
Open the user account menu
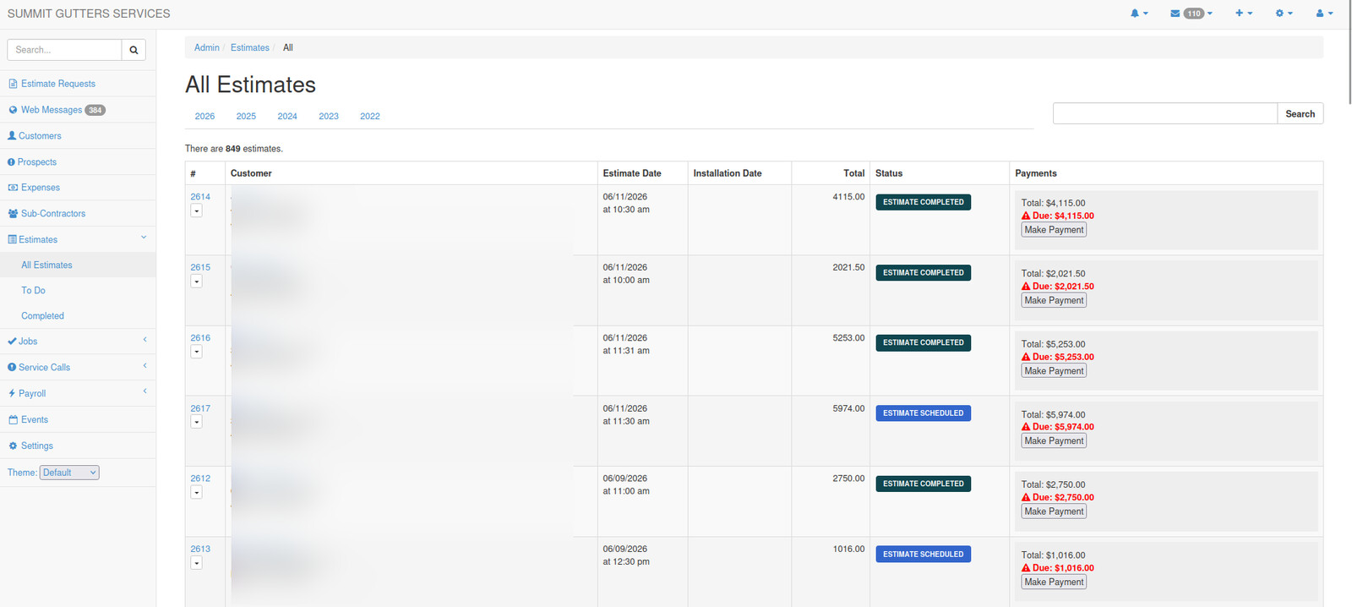pos(1324,14)
